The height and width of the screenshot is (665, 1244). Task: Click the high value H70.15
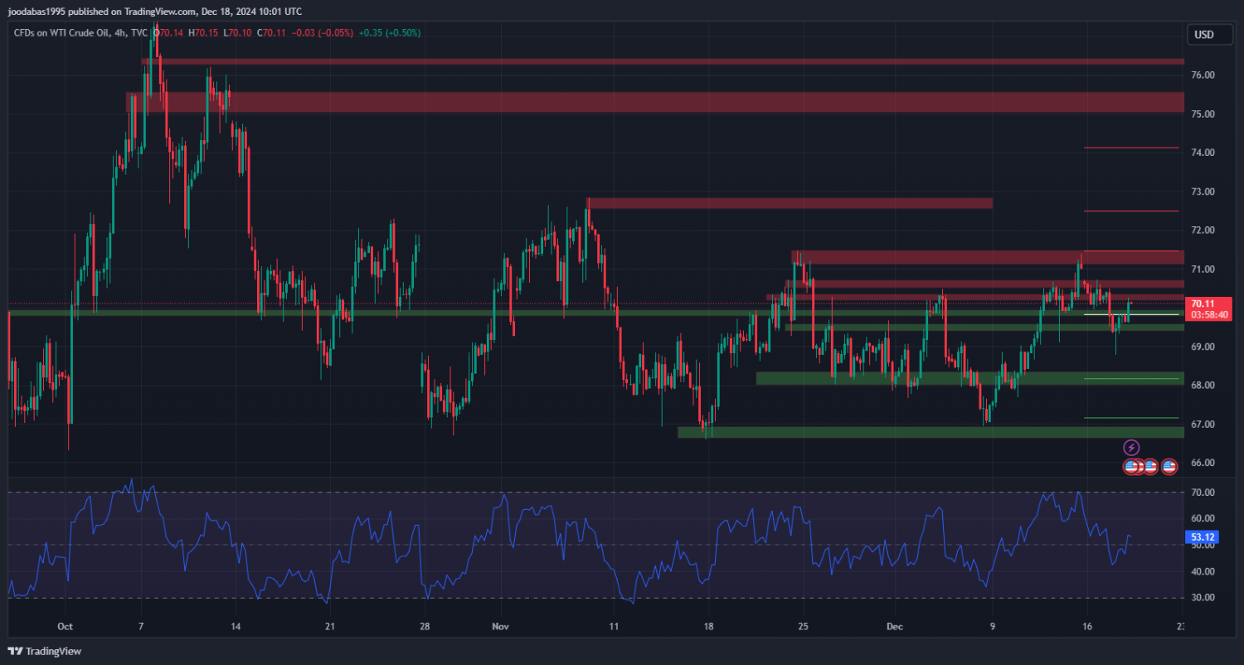click(x=204, y=33)
